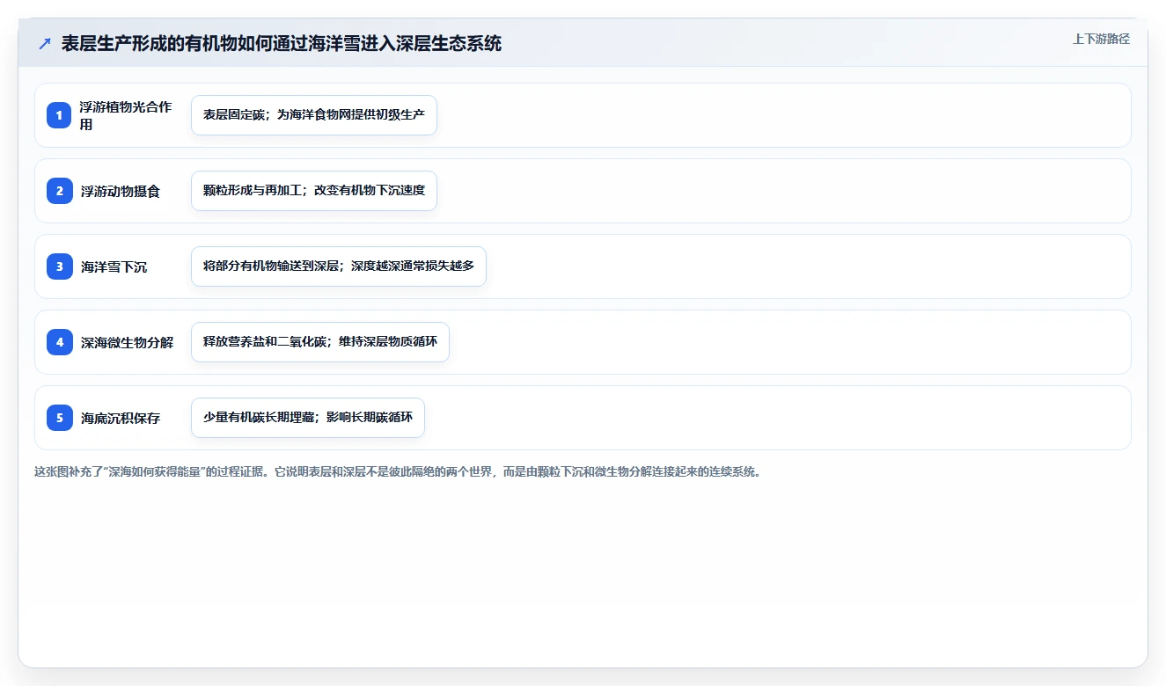Open the 颗粒形成与再加工 description chip
Viewport: 1166px width, 686px height.
coord(314,191)
